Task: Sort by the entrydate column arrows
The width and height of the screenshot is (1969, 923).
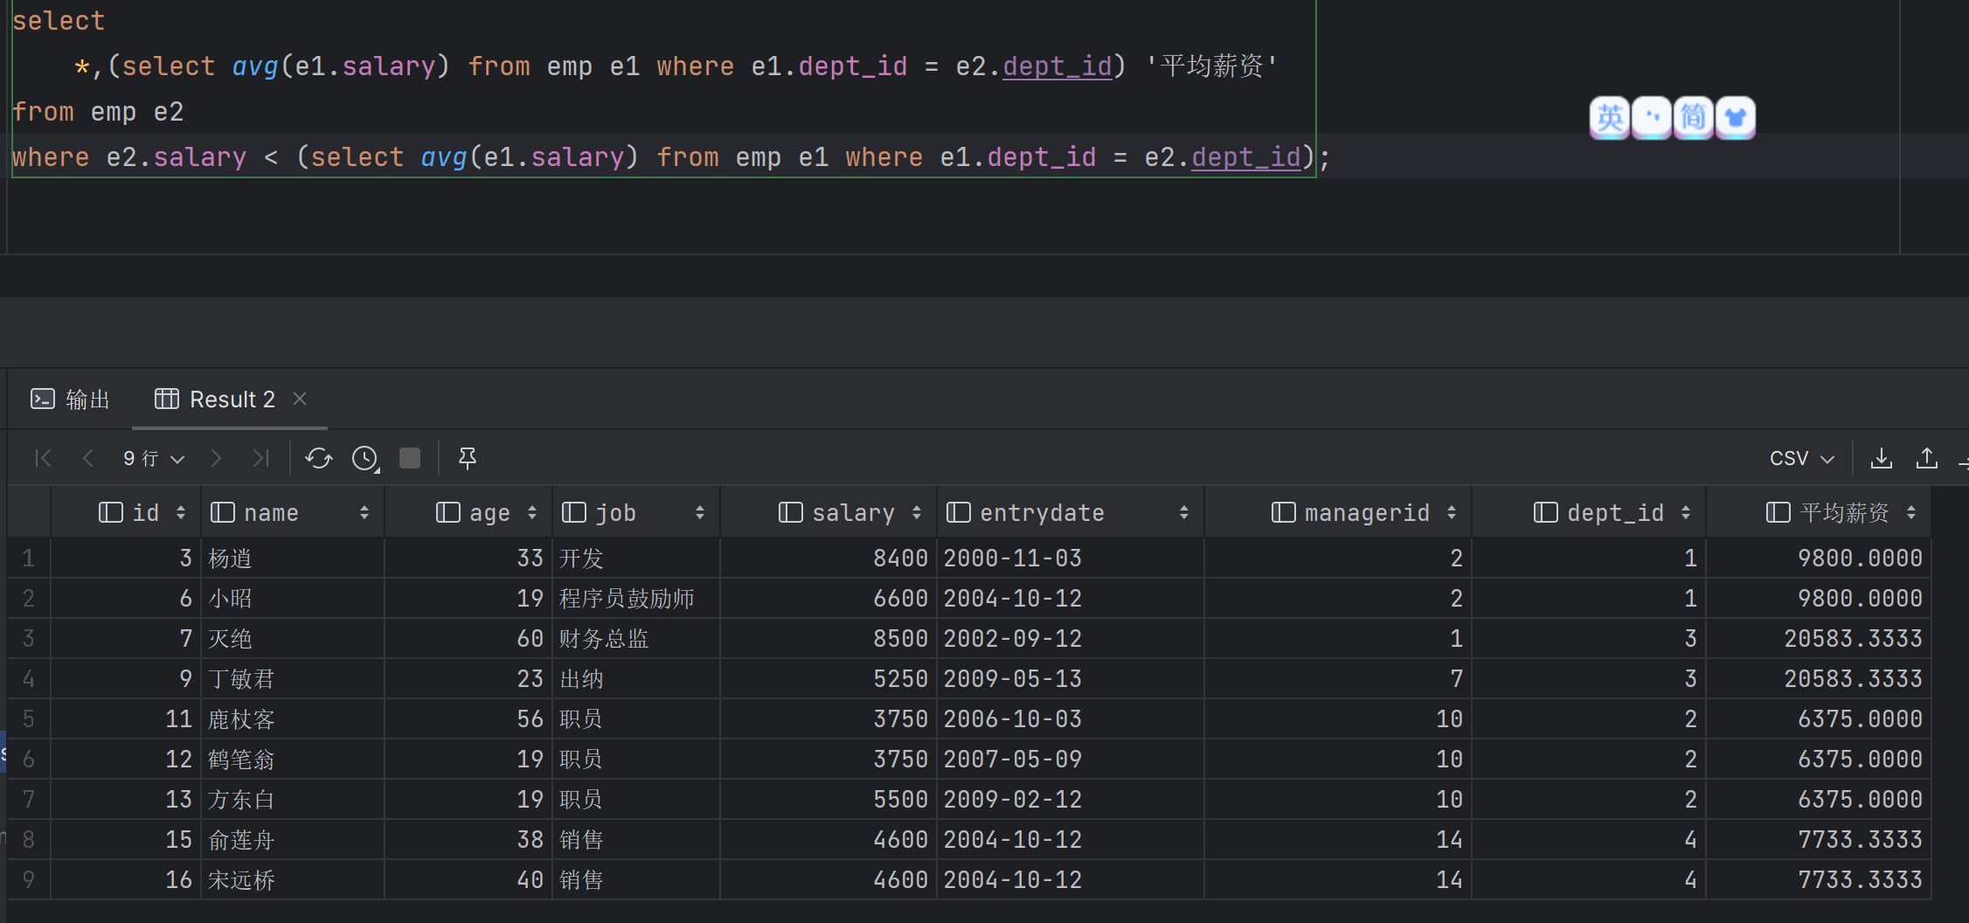Action: point(1184,513)
